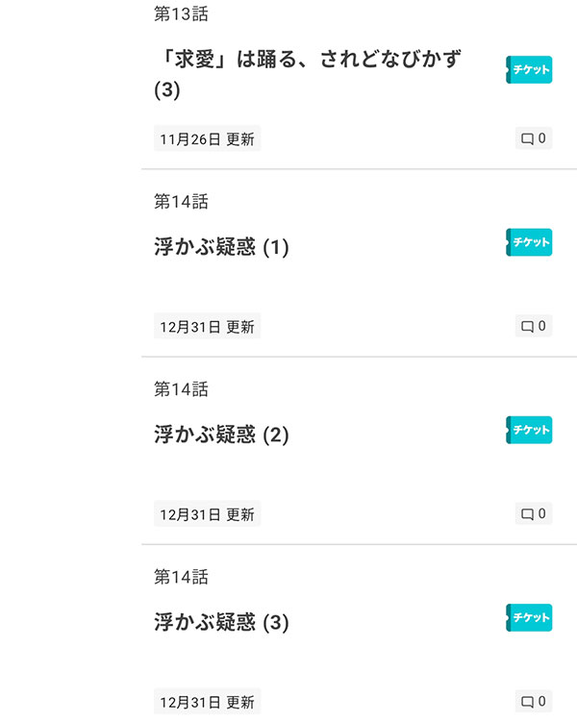The height and width of the screenshot is (721, 577).
Task: Open comments for 「求愛」は踊る (3)
Action: click(534, 138)
